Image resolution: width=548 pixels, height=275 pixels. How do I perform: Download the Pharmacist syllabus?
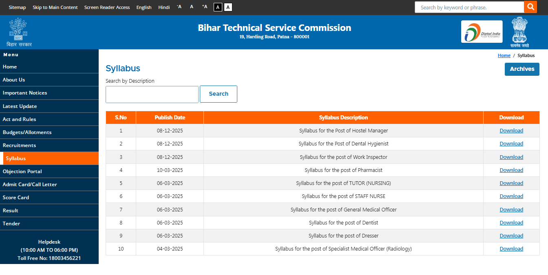[x=511, y=170]
